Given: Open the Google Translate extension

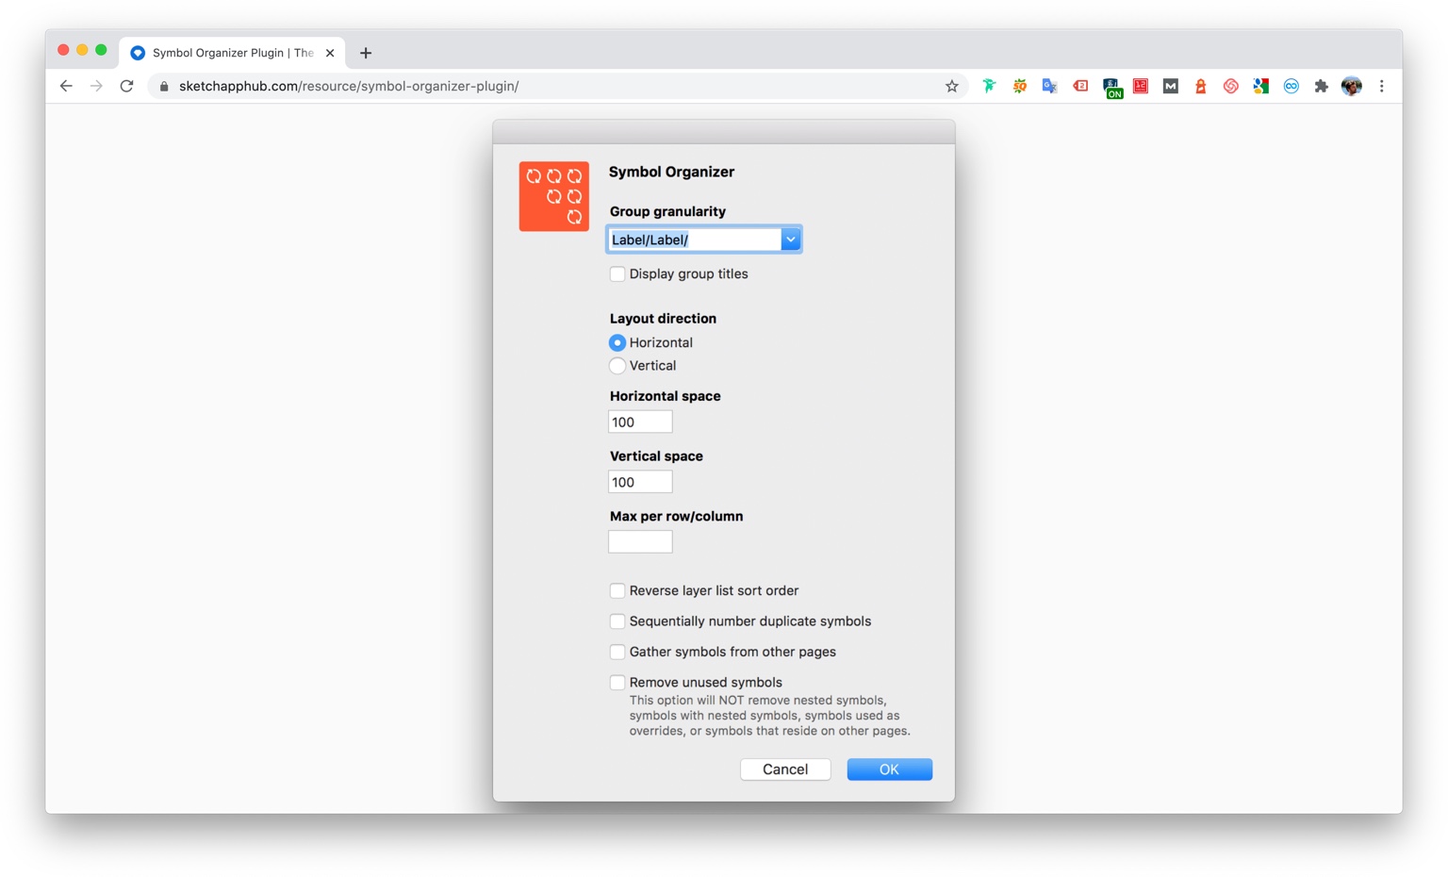Looking at the screenshot, I should [x=1049, y=86].
